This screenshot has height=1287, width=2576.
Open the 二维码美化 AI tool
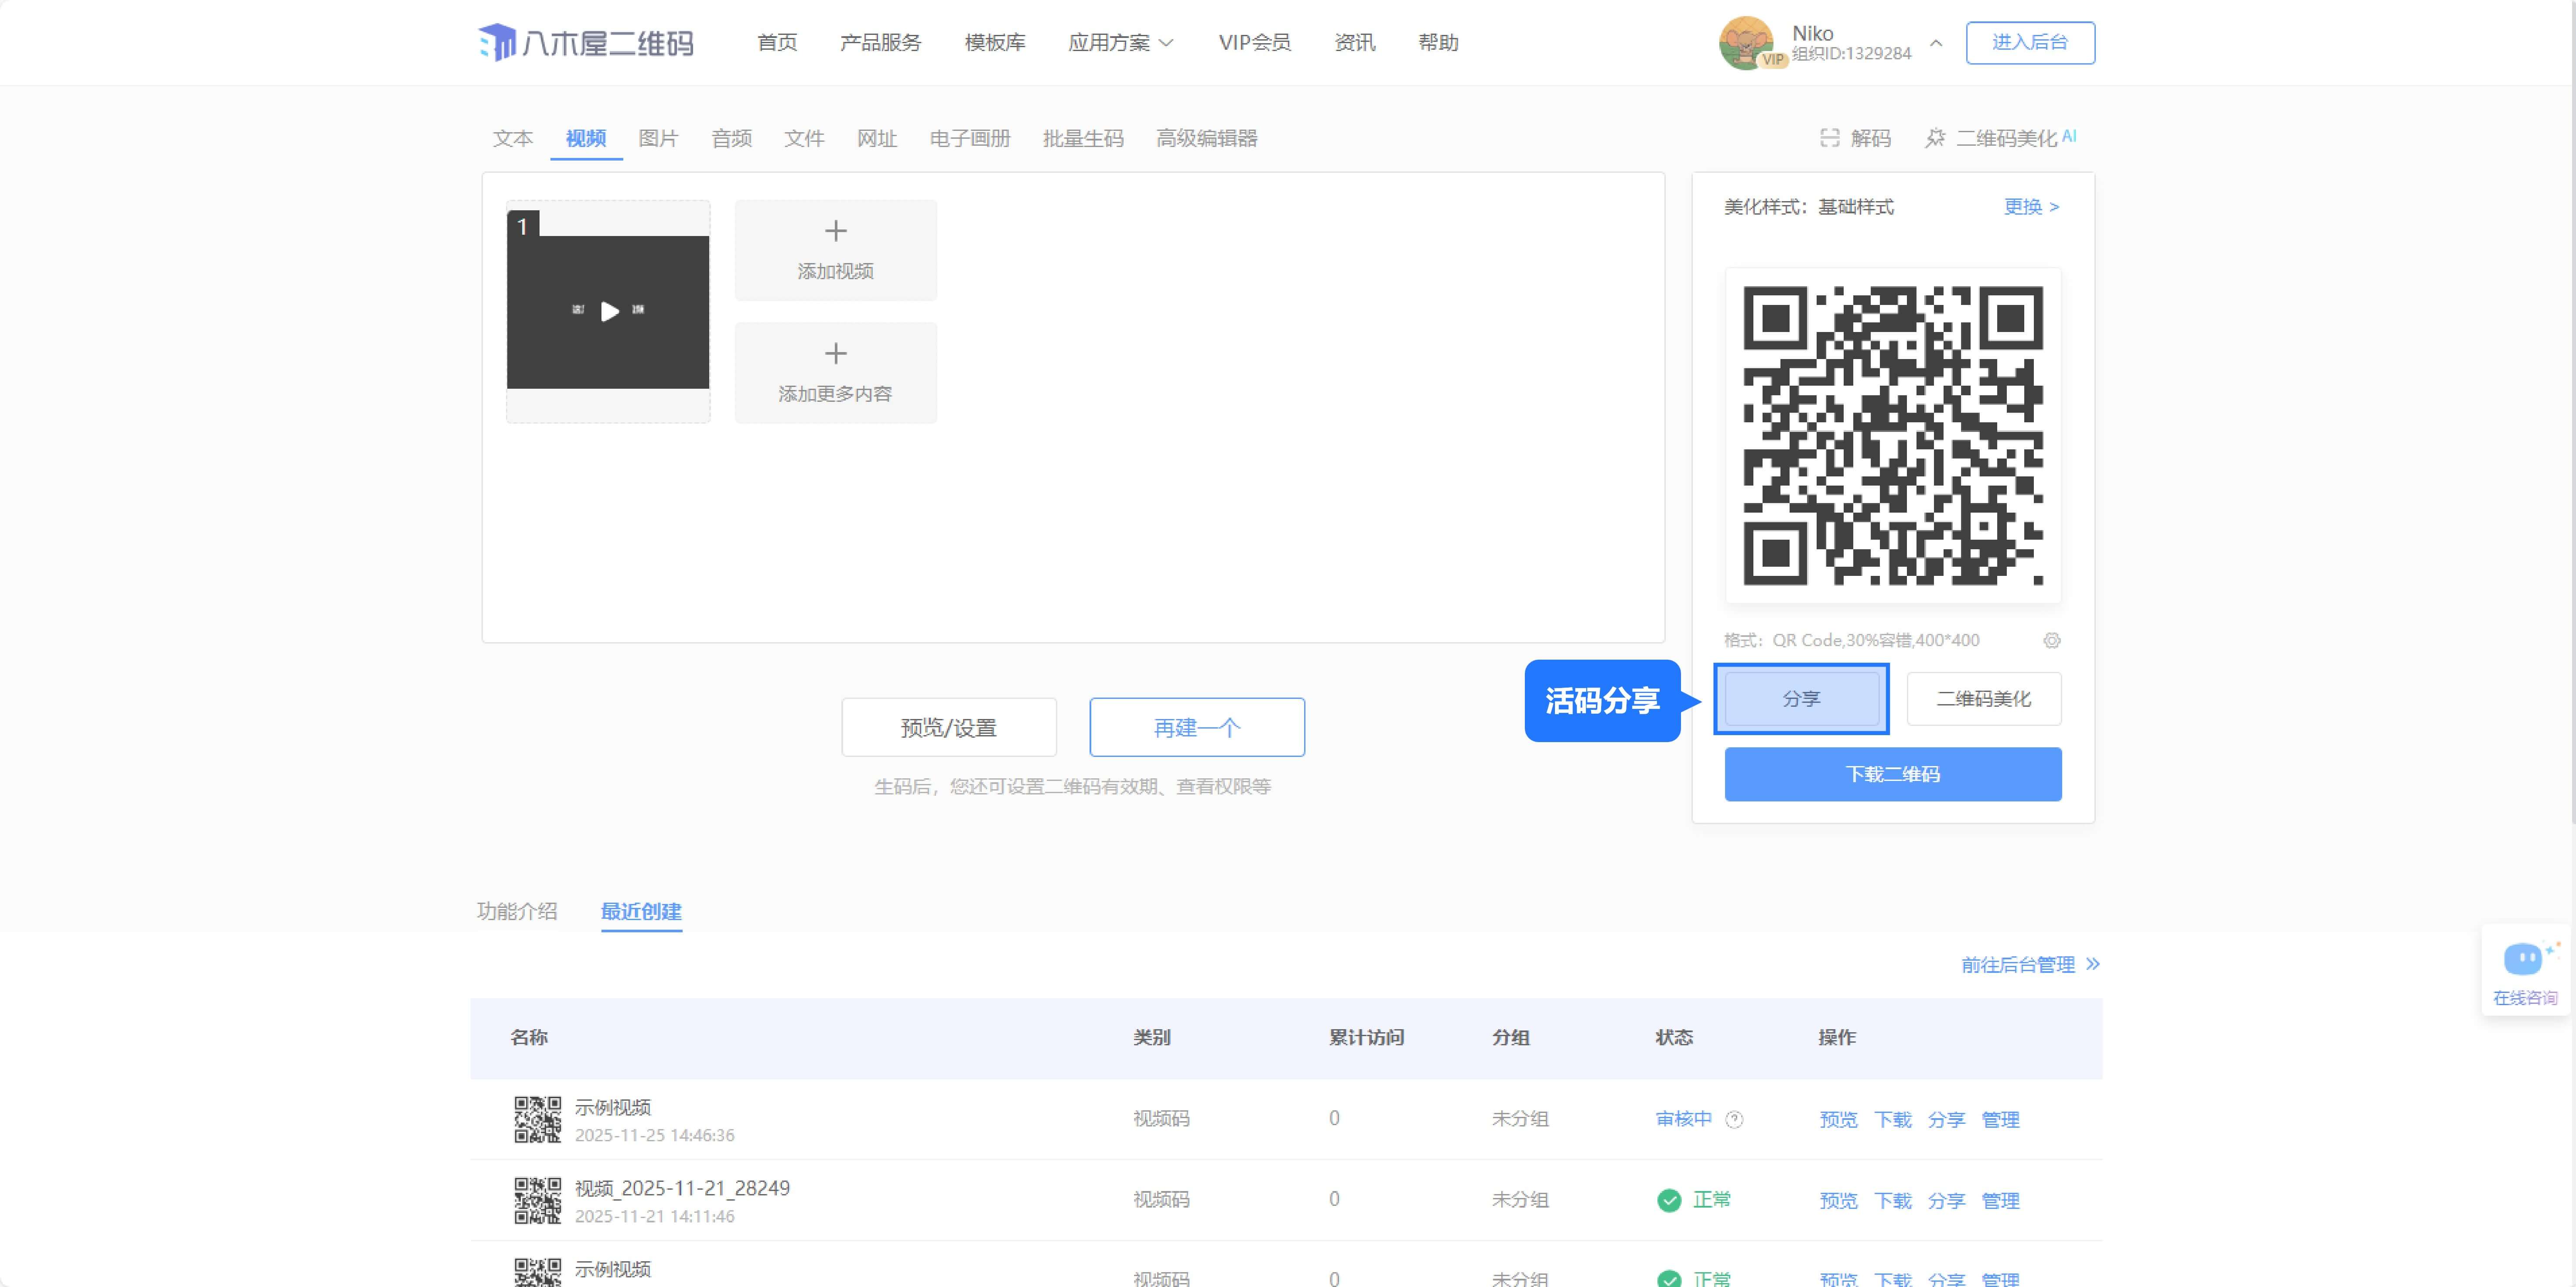[x=2000, y=138]
